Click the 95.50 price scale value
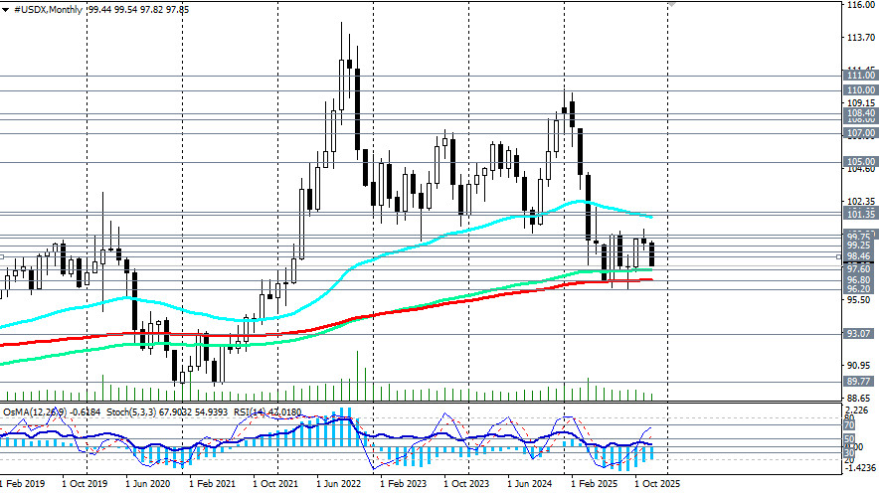879x494 pixels. point(861,300)
